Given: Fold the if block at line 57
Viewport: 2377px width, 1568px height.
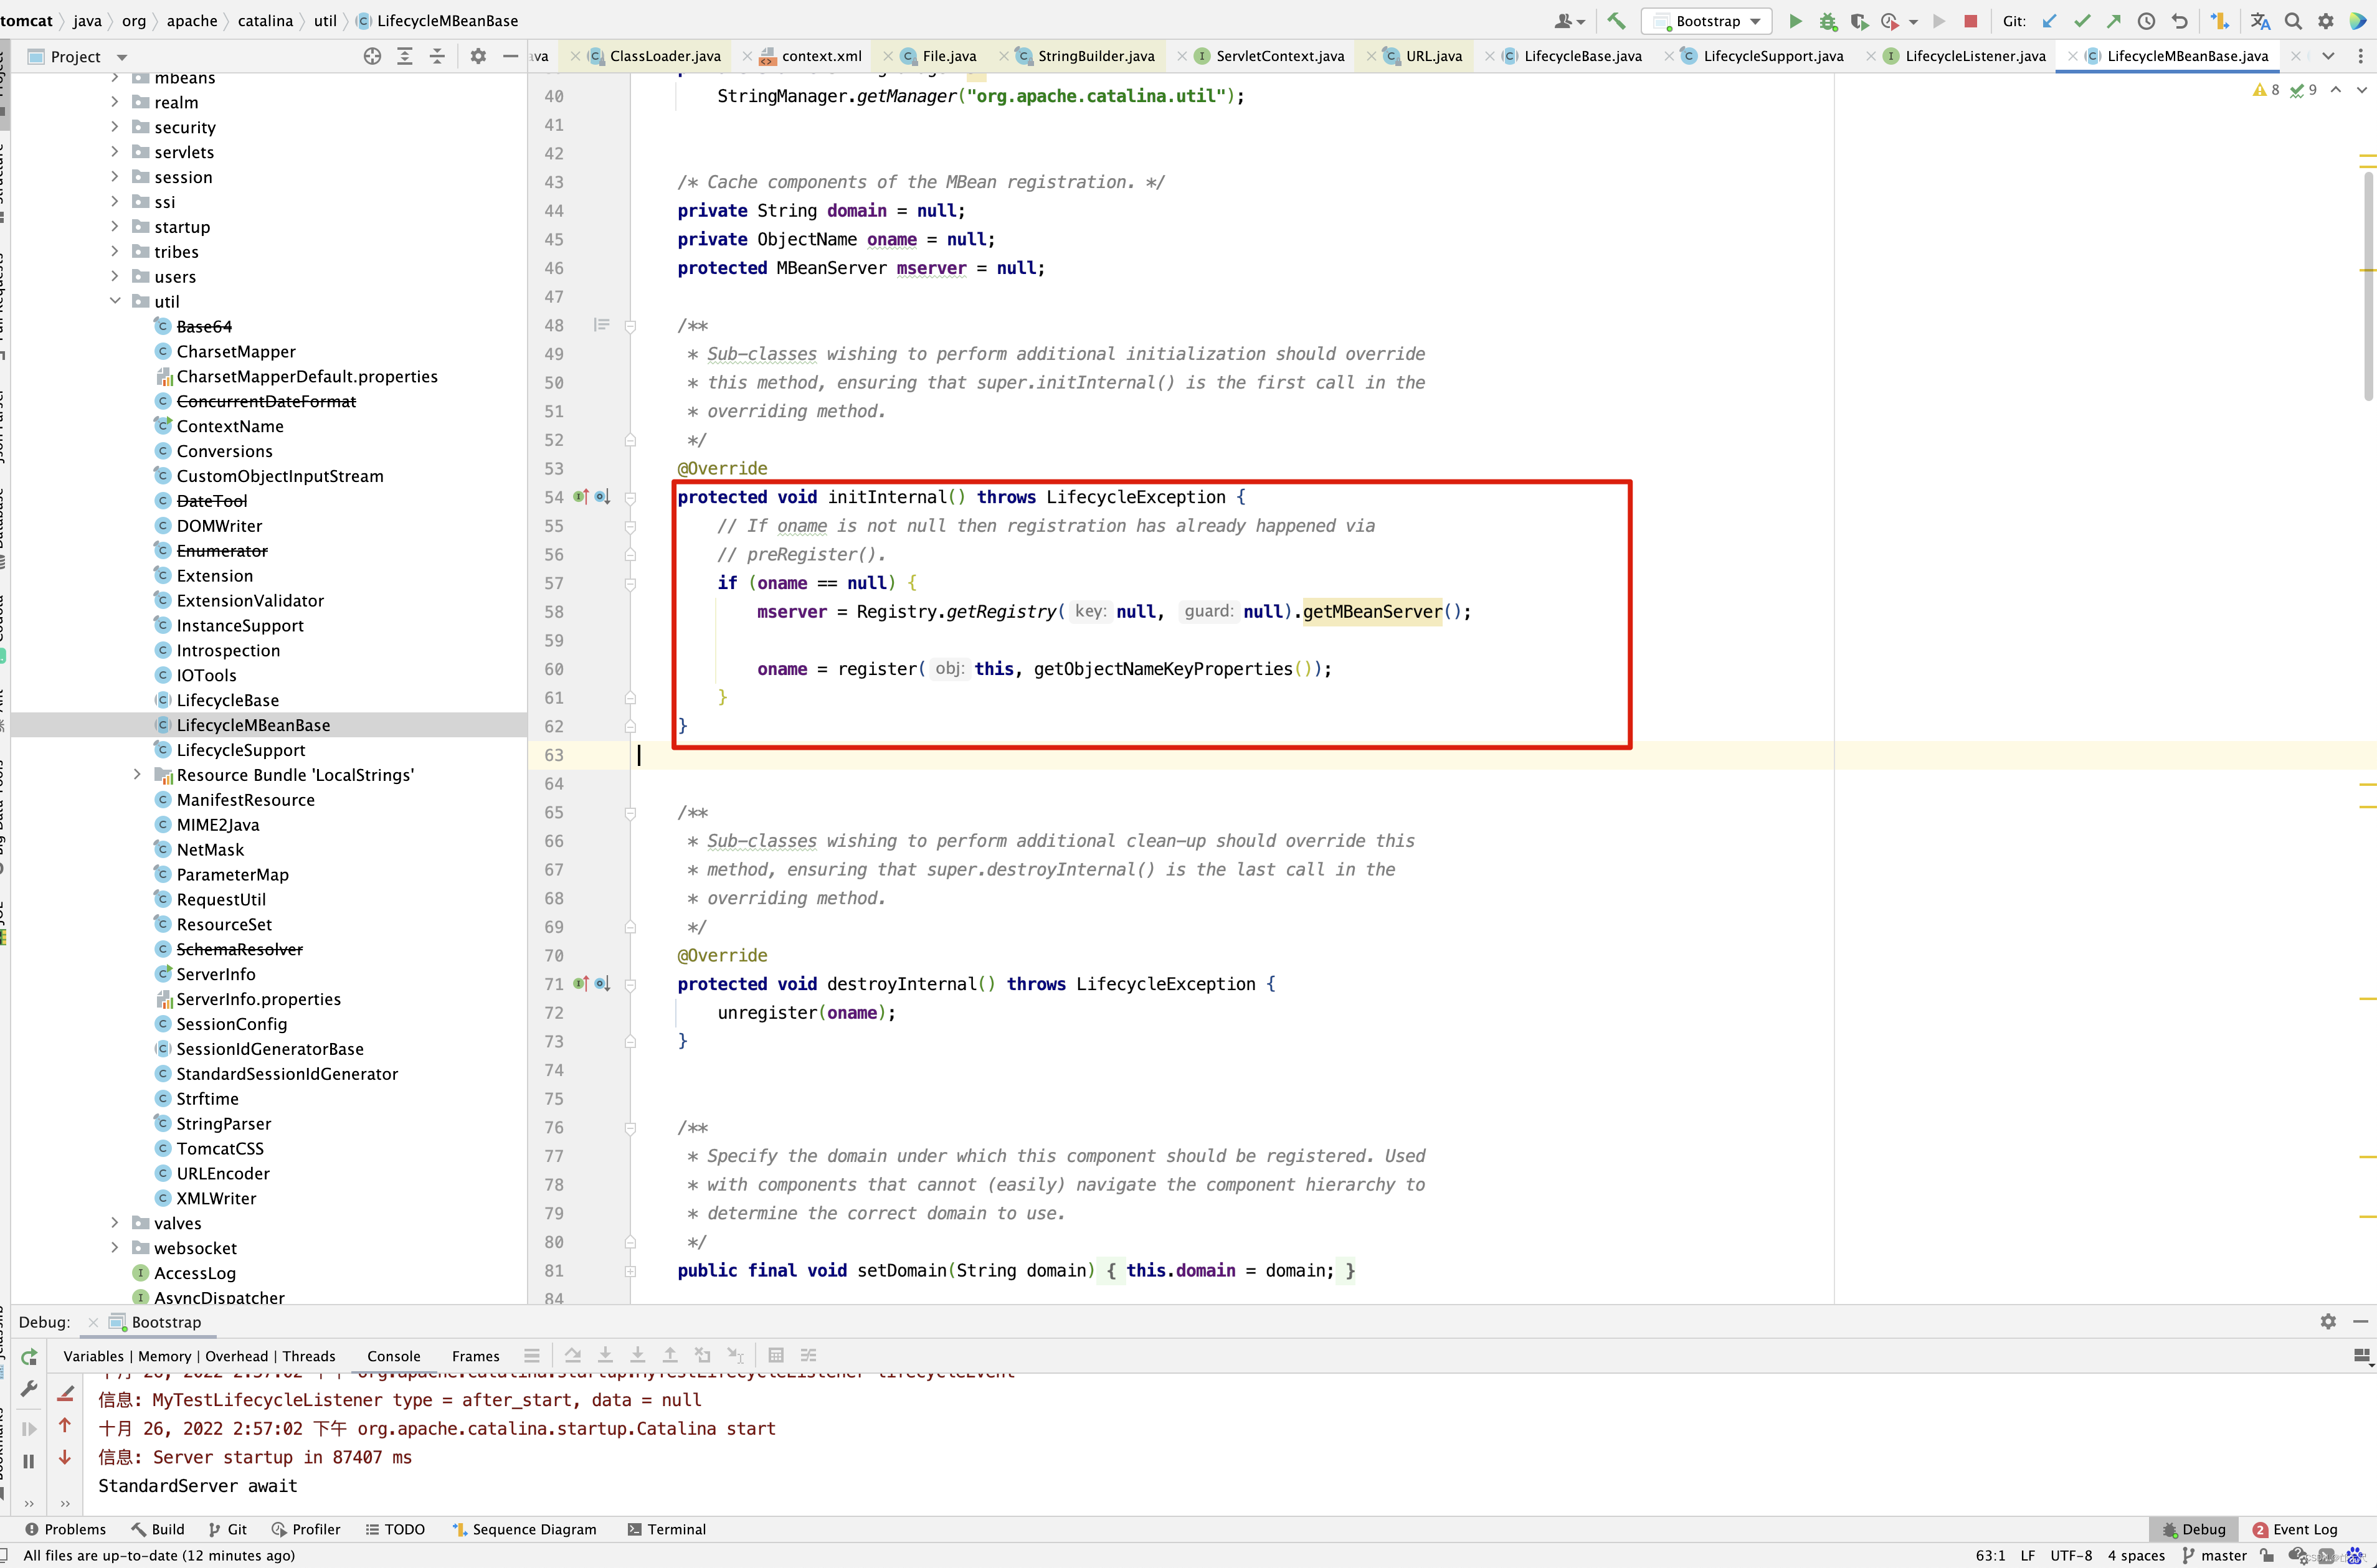Looking at the screenshot, I should [630, 583].
